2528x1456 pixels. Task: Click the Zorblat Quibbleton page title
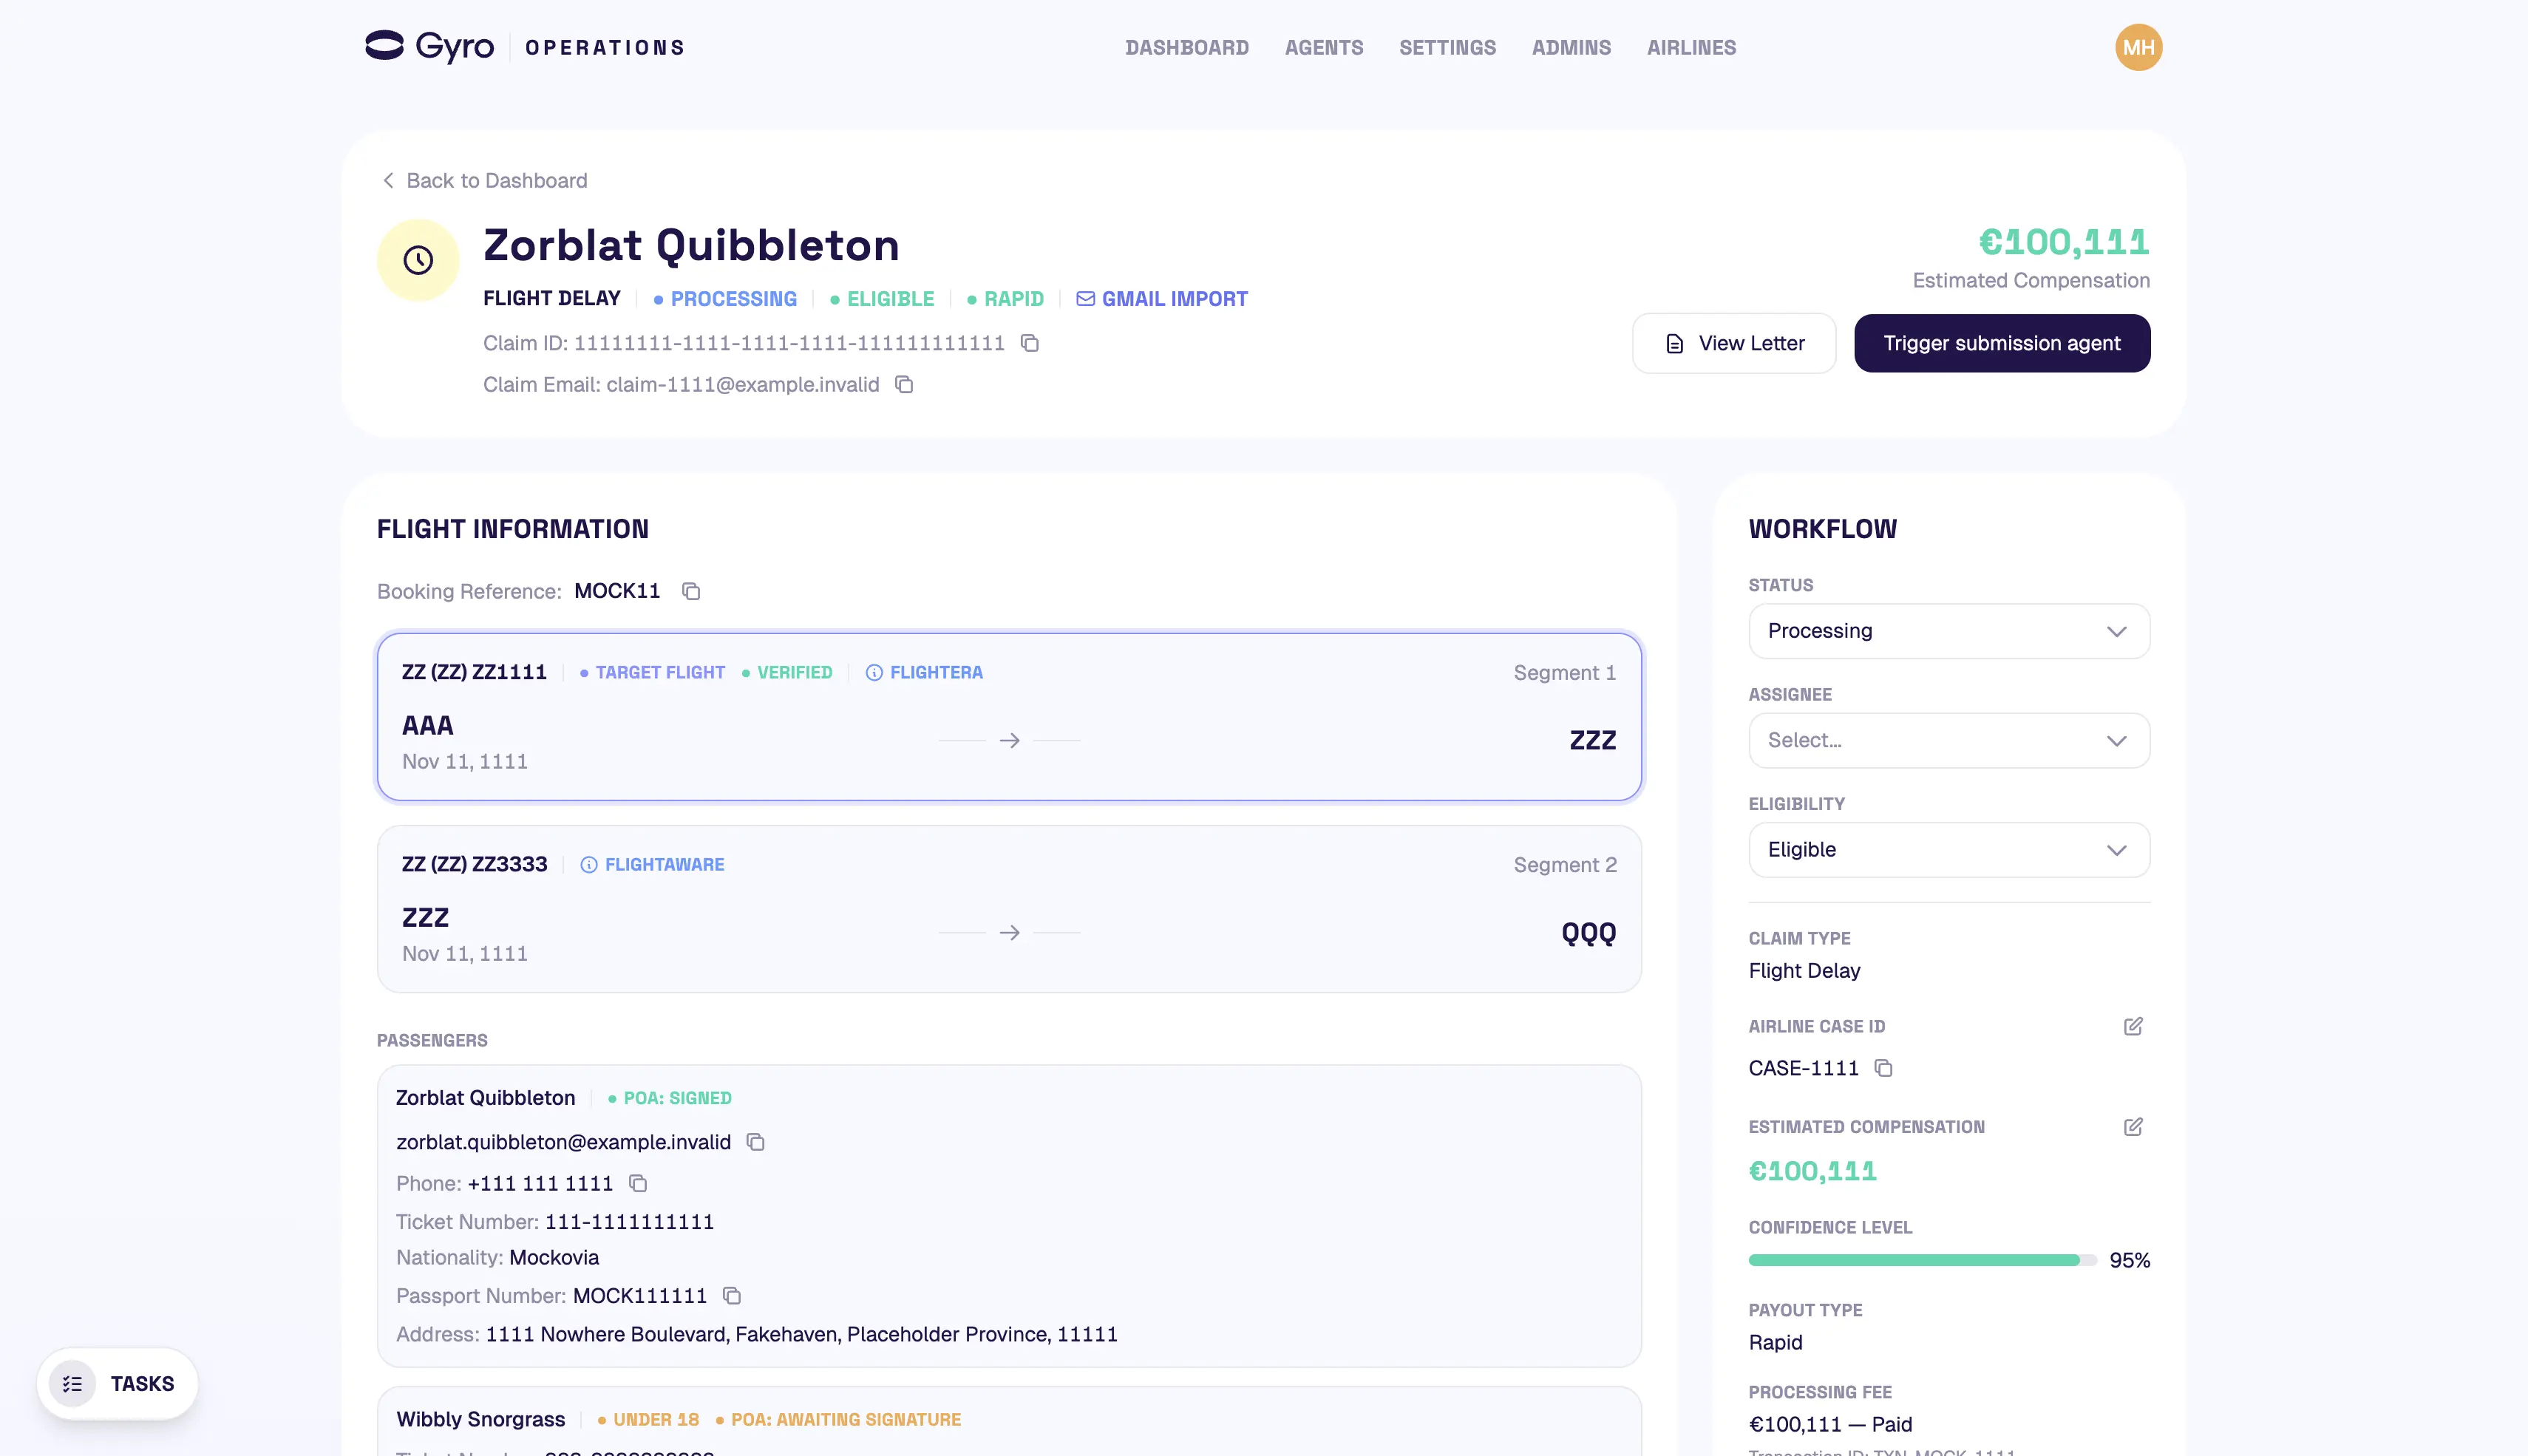[x=691, y=245]
